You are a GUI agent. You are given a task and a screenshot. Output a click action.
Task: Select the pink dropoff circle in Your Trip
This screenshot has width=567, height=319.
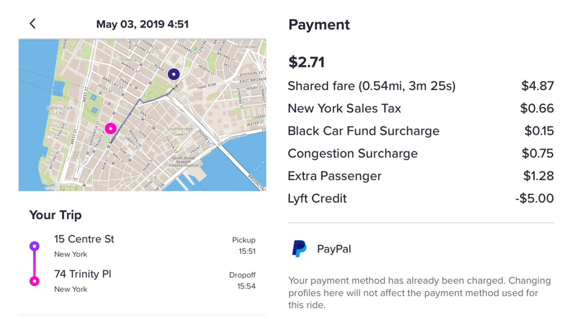pyautogui.click(x=34, y=281)
